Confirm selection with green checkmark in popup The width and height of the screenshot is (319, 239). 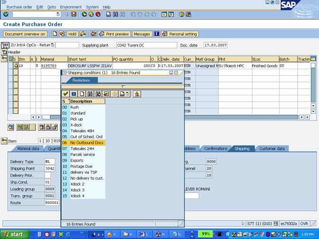click(66, 94)
